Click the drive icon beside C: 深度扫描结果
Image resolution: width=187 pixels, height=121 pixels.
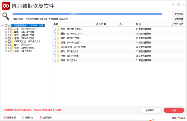point(9,25)
